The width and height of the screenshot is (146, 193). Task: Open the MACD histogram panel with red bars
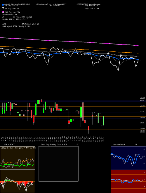click(18, 181)
